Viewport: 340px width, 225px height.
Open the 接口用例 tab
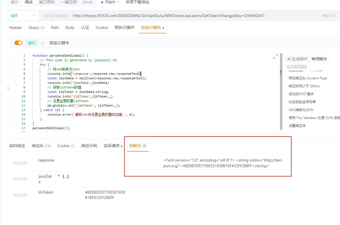coord(47,2)
